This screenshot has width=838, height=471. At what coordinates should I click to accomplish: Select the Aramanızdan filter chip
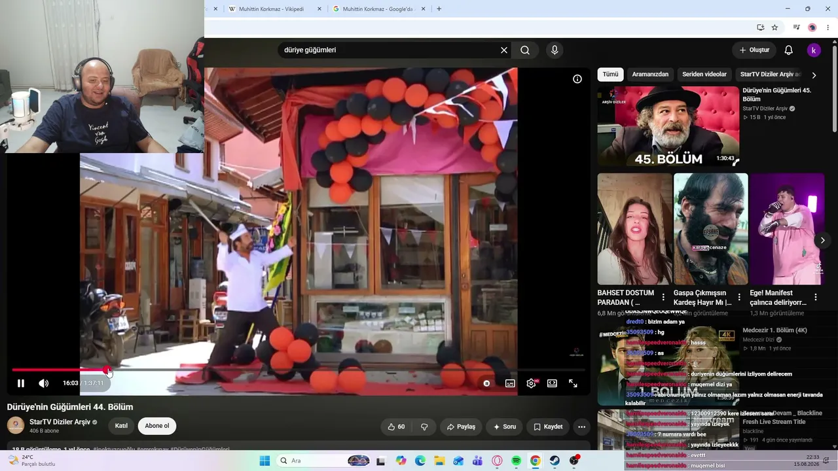click(650, 75)
